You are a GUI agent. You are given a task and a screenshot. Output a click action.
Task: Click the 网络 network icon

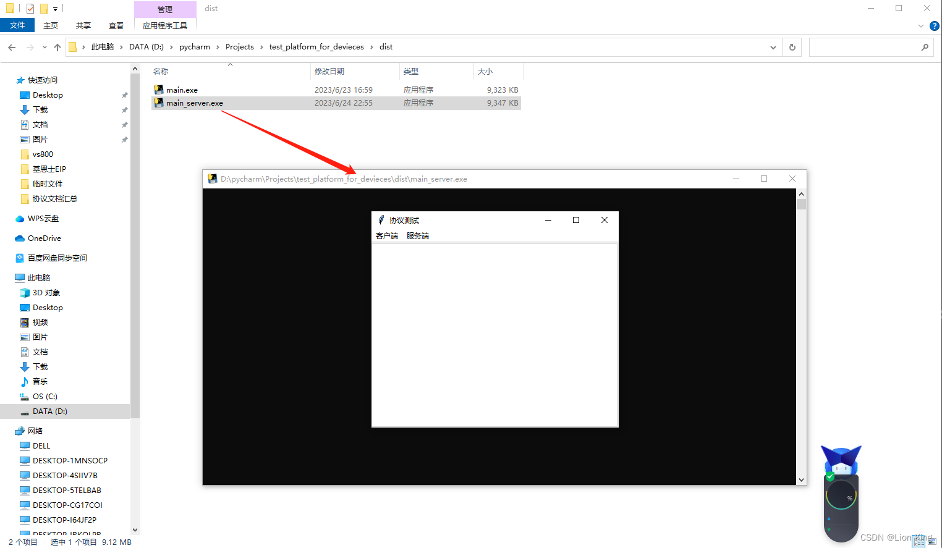(20, 431)
